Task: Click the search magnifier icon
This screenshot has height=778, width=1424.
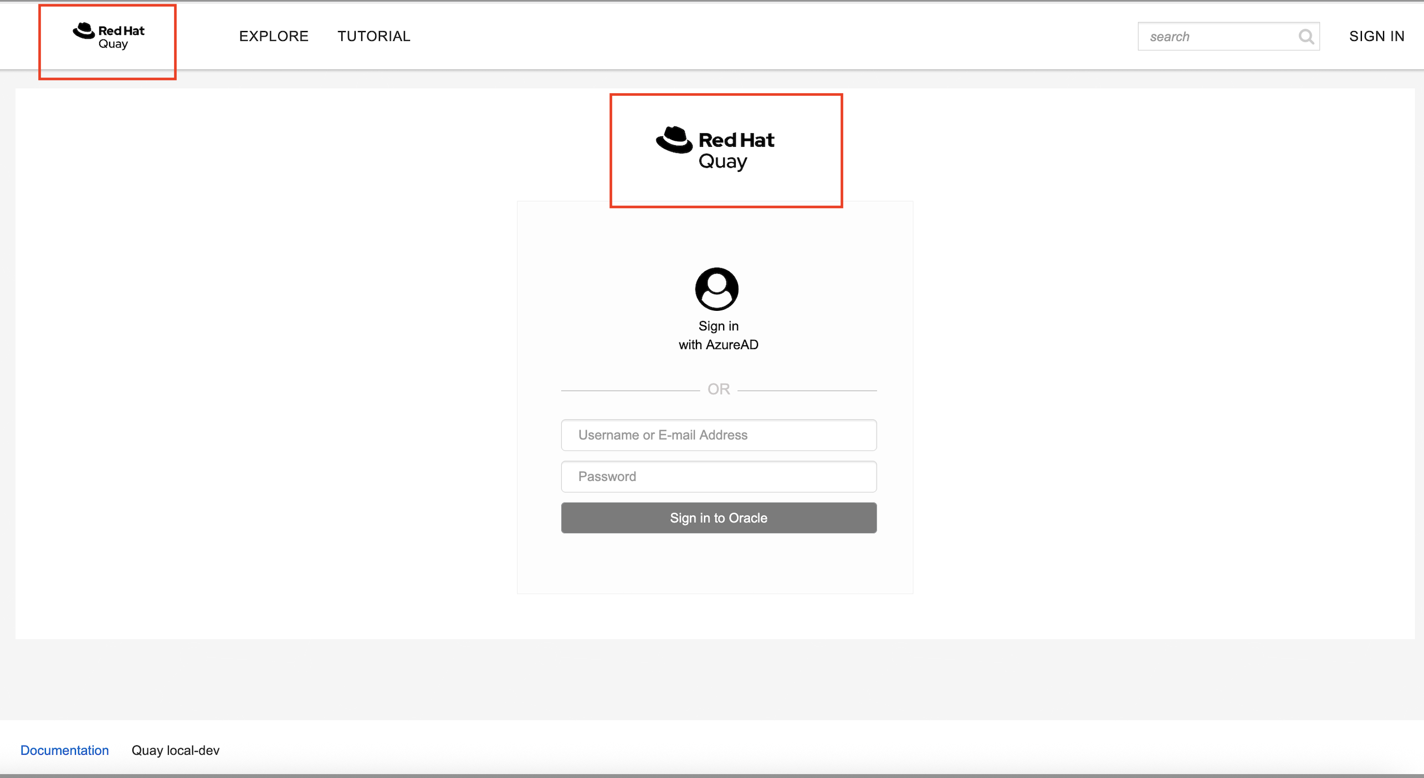Action: (x=1306, y=37)
